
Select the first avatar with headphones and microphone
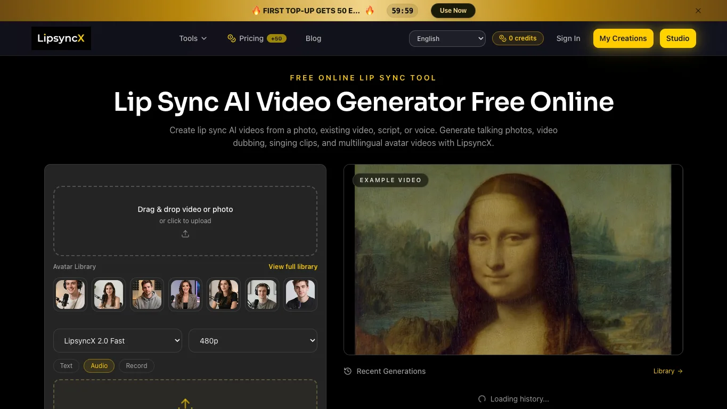(x=70, y=295)
